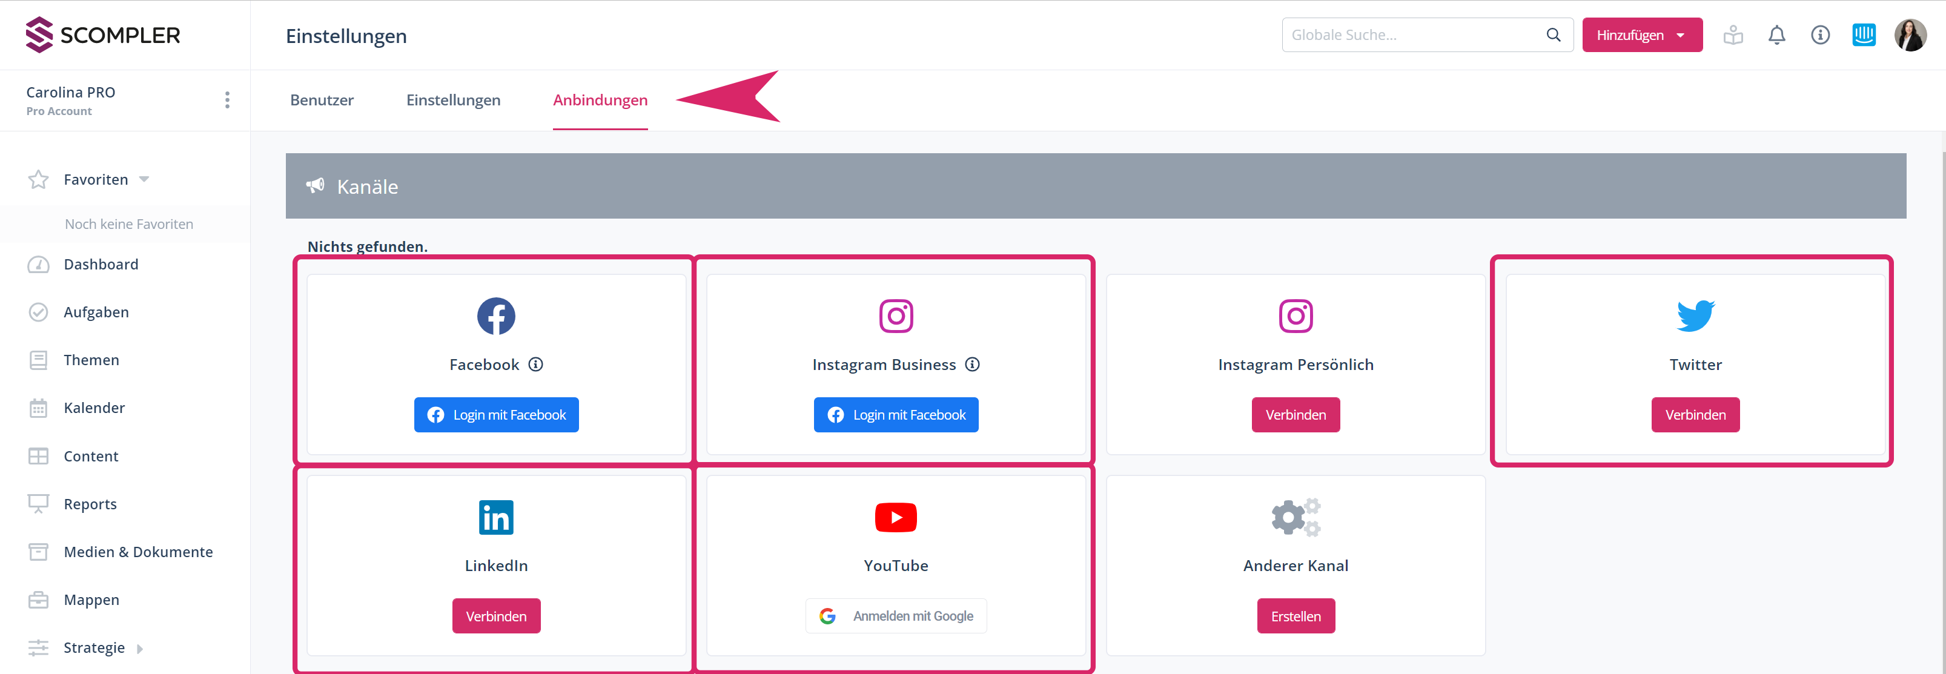Expand the Strategie submenu arrow
The image size is (1946, 674).
coord(140,649)
